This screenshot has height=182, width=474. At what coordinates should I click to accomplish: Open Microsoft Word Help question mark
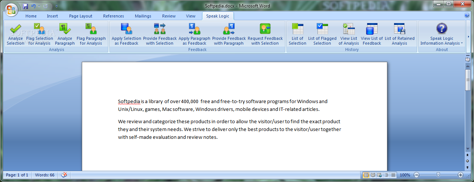(467, 16)
